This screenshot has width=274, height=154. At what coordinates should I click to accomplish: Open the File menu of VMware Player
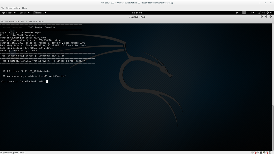2,8
